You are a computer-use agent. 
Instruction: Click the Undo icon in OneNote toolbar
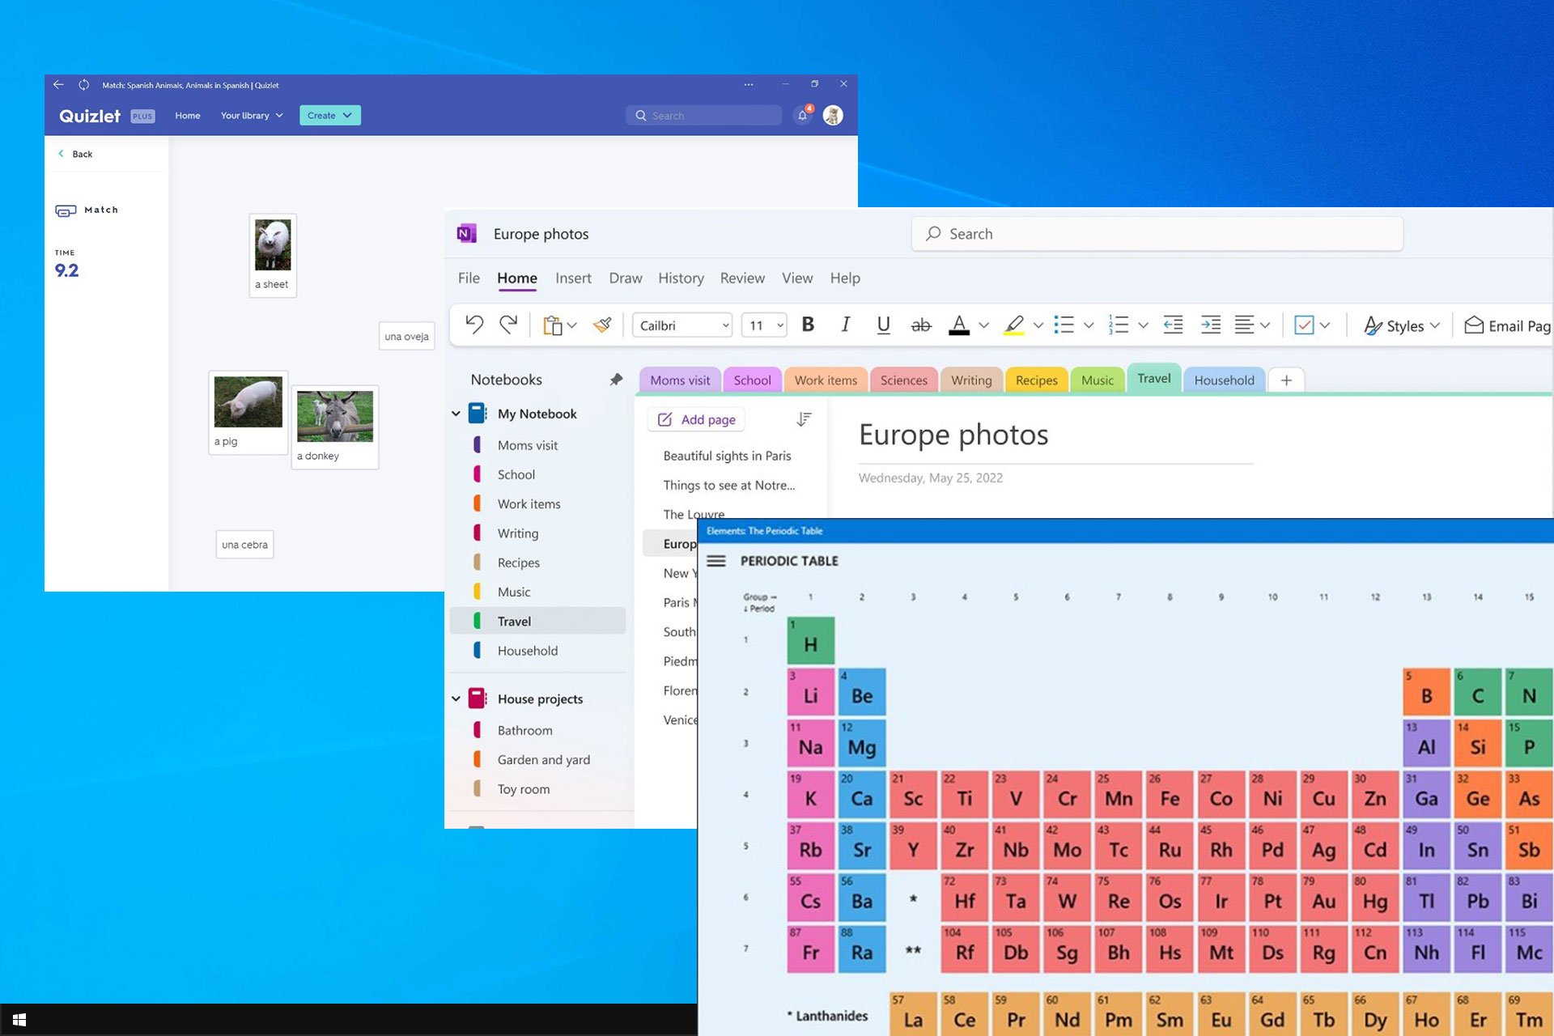(474, 325)
